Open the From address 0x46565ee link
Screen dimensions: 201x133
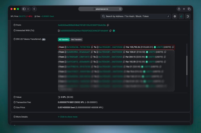click(82, 25)
